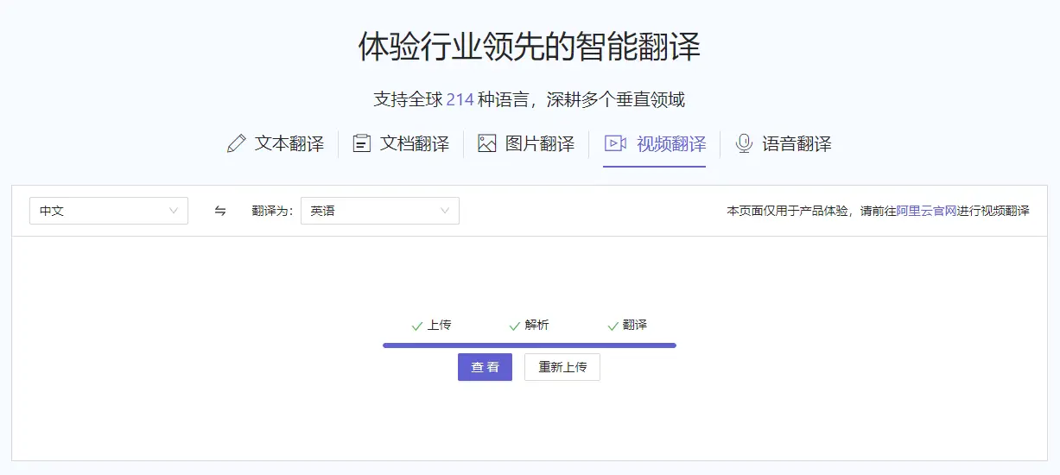
Task: Switch to the 语音翻译 tab
Action: tap(796, 143)
